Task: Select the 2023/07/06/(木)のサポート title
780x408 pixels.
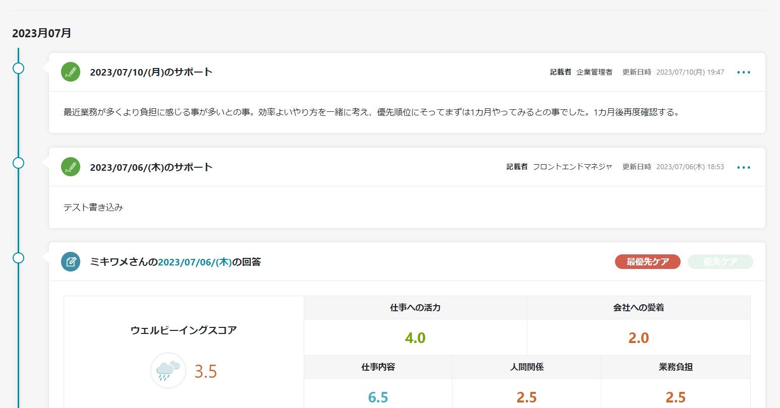Action: (151, 167)
